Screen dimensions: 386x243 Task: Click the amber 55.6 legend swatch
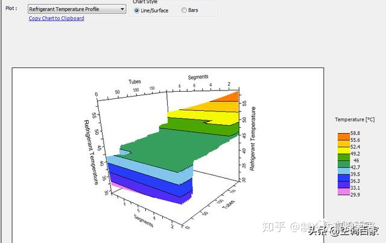pos(344,144)
